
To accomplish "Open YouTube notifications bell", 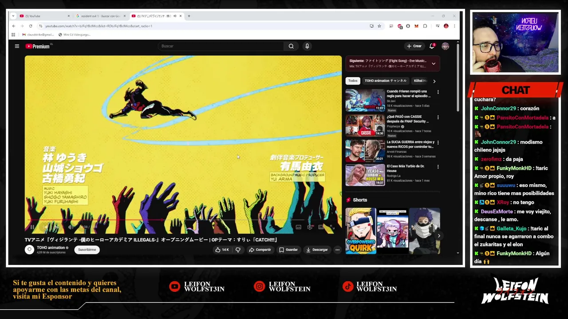I will pos(432,46).
